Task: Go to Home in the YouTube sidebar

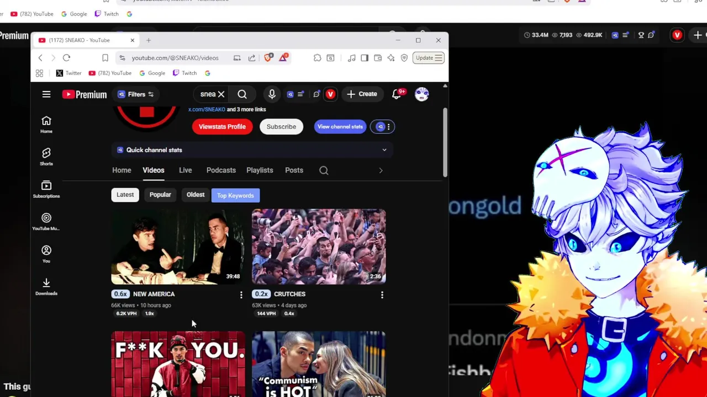Action: pos(46,124)
